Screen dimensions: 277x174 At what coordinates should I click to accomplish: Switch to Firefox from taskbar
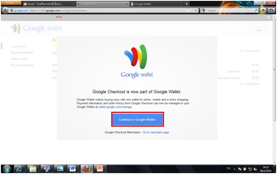tap(86, 169)
